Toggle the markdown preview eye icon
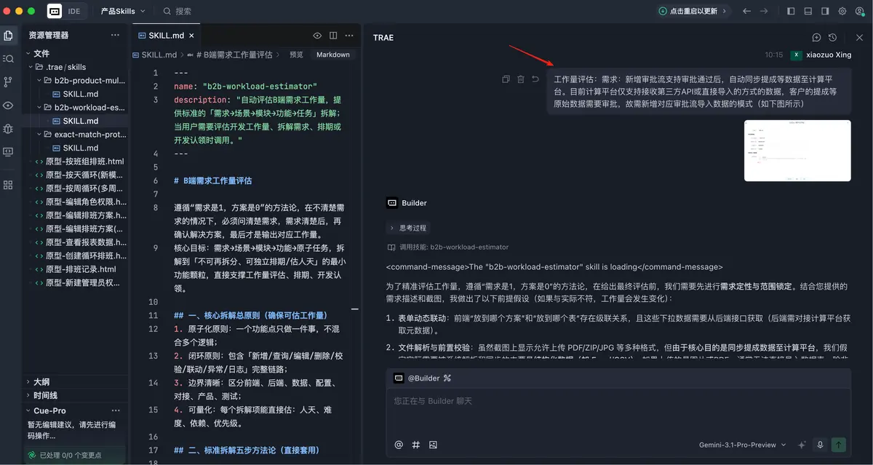Viewport: 873px width, 465px height. click(317, 36)
